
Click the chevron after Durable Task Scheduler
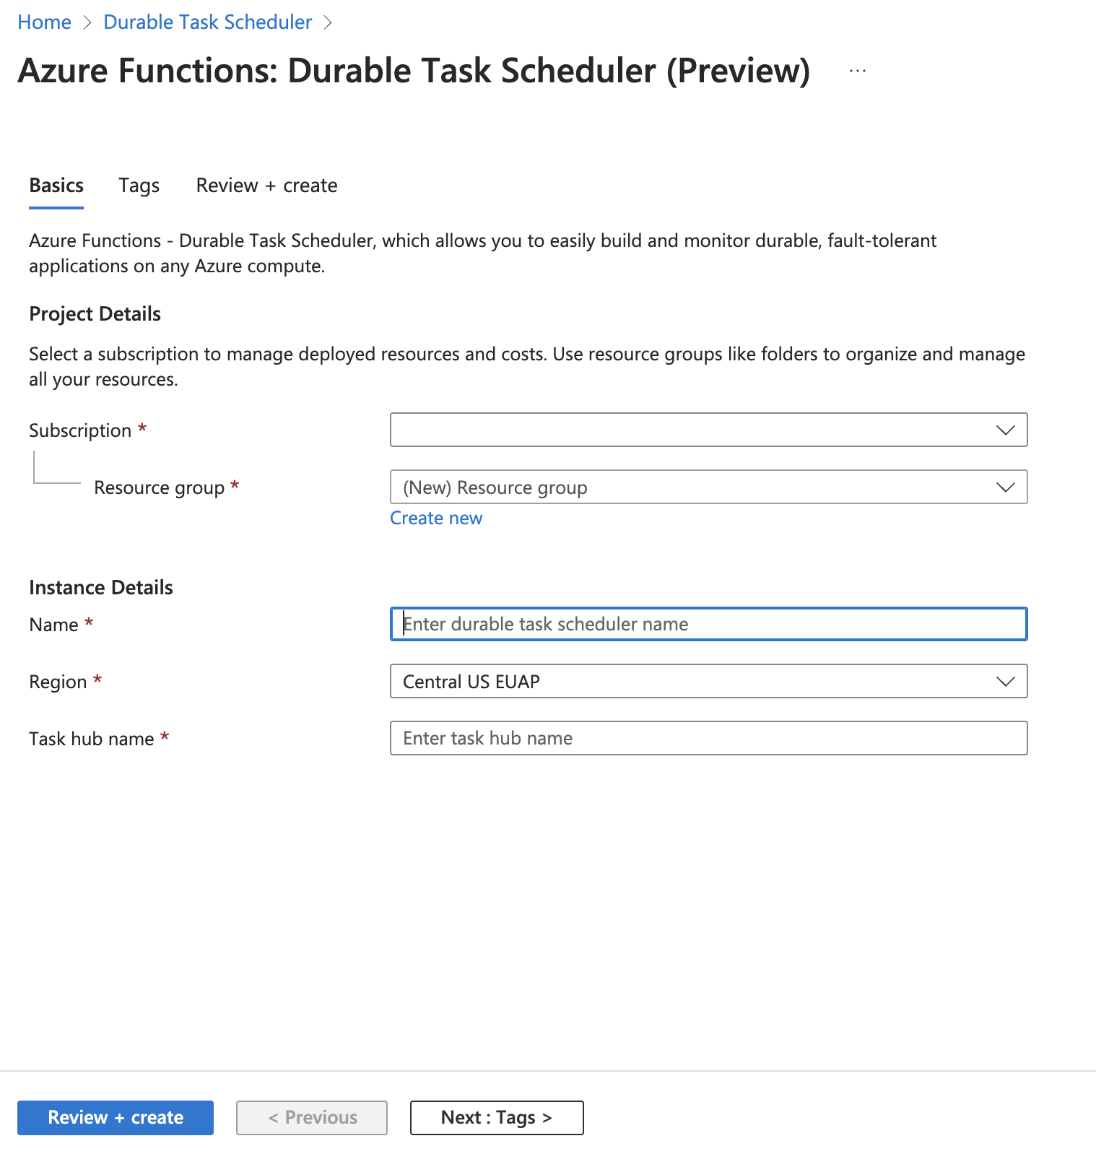(328, 22)
